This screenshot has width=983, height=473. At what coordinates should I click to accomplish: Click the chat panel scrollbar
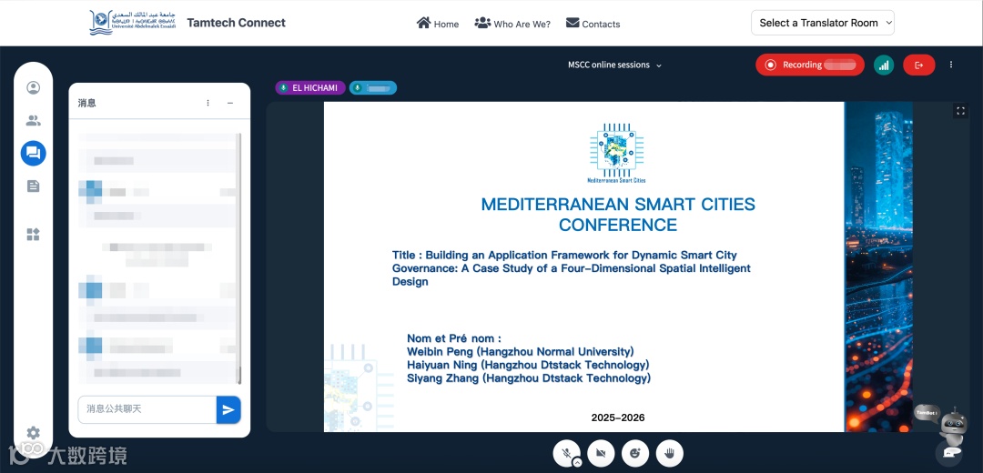coord(238,258)
